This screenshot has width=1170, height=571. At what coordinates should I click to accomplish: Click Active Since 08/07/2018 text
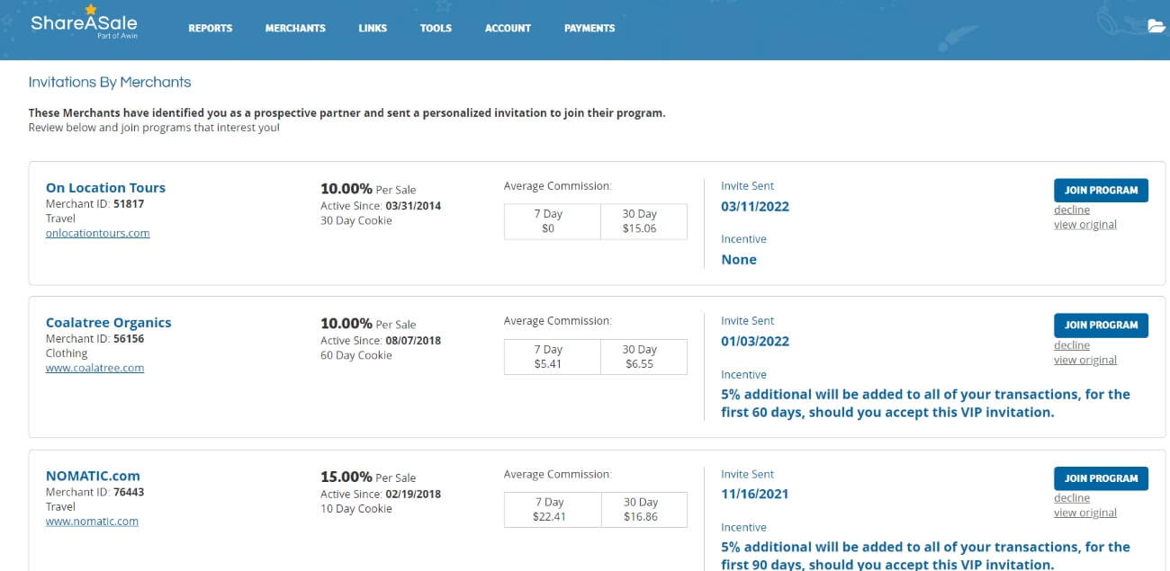pos(381,341)
